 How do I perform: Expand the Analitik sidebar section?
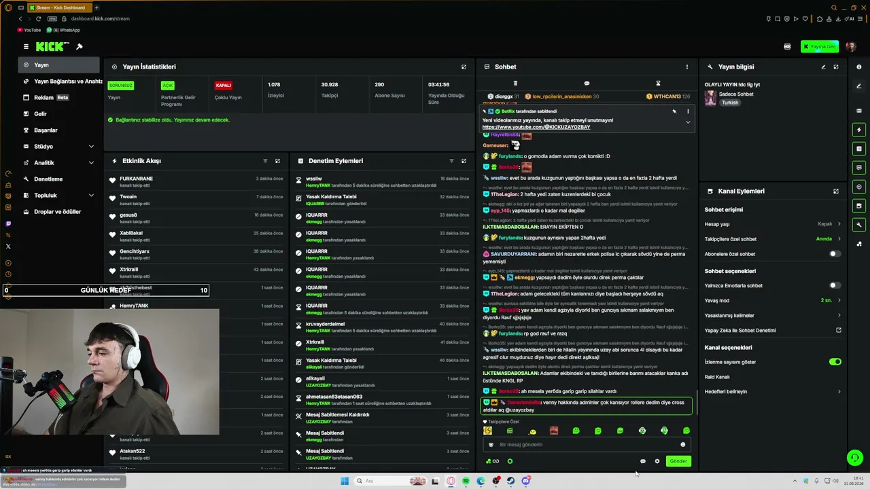91,162
